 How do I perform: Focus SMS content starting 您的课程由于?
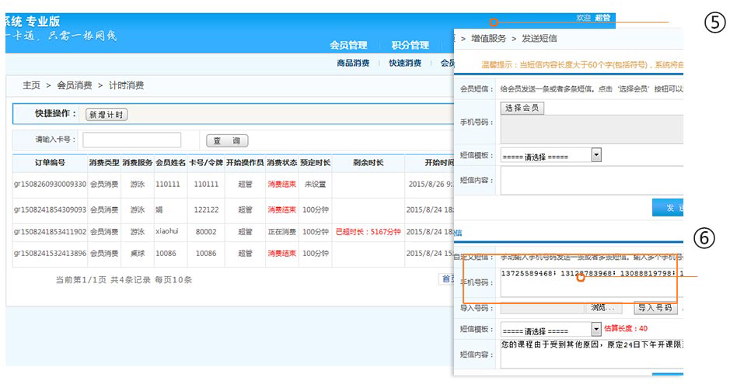(592, 354)
